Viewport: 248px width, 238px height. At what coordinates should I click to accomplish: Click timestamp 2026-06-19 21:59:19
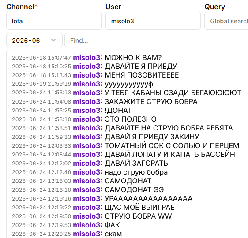[41, 84]
